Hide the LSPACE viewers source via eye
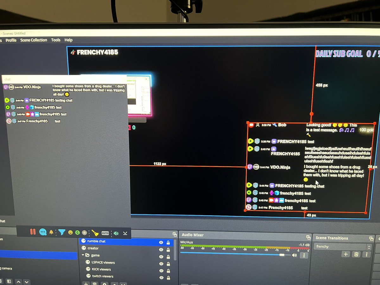 [161, 264]
